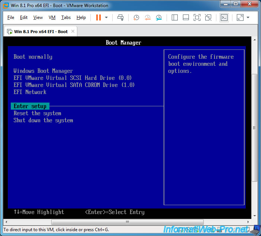Toggle the library sidebar view icon
This screenshot has height=236, width=261.
point(175,17)
